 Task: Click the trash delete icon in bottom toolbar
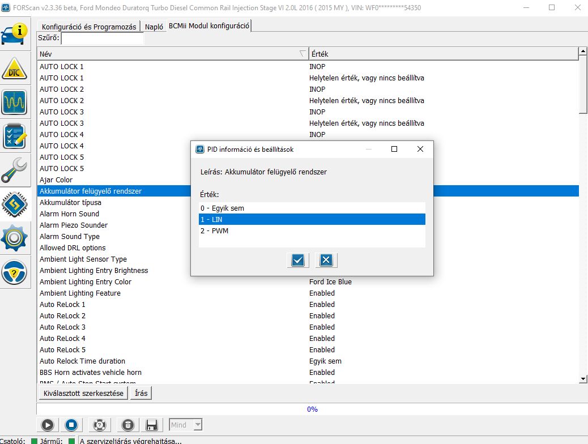128,425
